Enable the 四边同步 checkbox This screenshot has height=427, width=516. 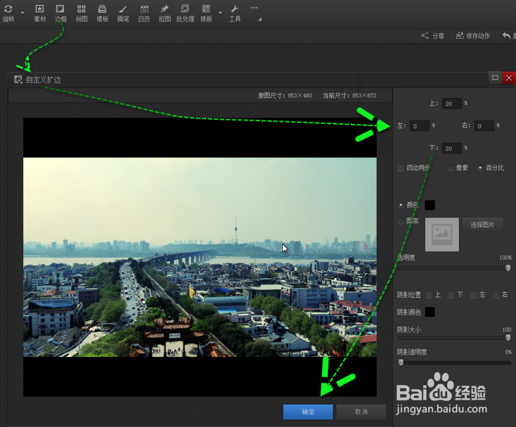point(400,168)
